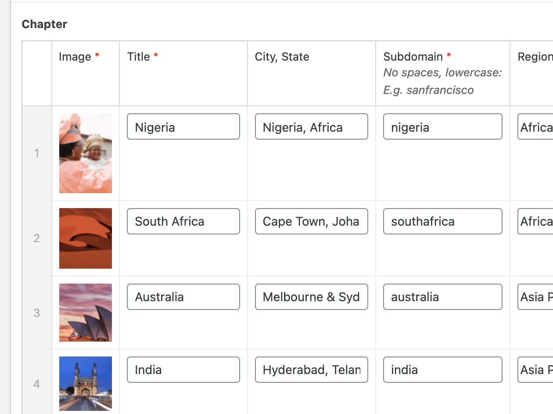Click the row number 1 cell

click(x=36, y=153)
